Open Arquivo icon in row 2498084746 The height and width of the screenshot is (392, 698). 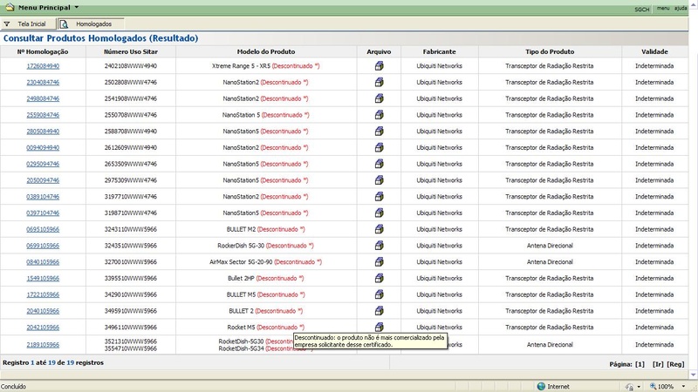click(379, 98)
